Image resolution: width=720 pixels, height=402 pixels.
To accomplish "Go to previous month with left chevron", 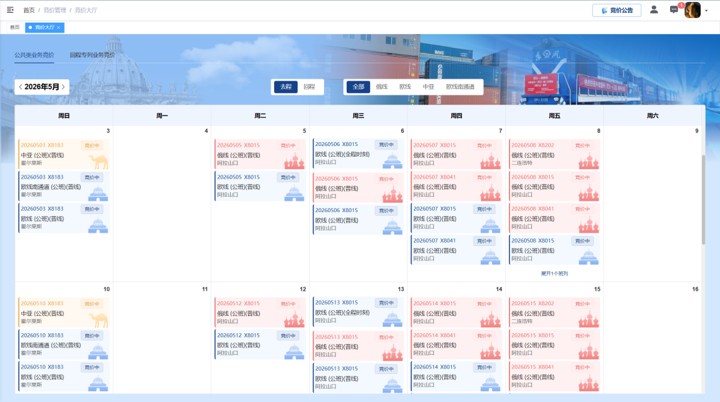I will [x=20, y=87].
